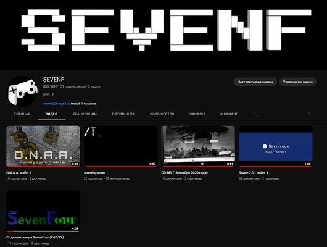Open the Space 2.1 trailer thumbnail
This screenshot has width=327, height=247.
[x=276, y=146]
